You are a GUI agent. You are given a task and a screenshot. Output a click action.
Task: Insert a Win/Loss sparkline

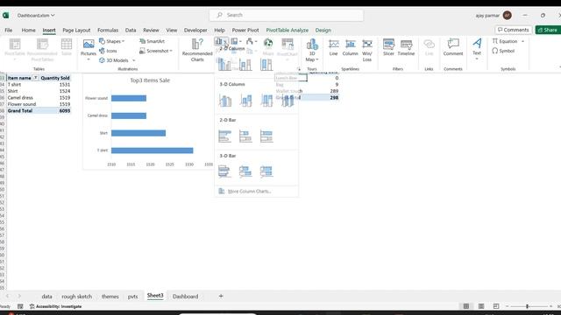click(367, 50)
